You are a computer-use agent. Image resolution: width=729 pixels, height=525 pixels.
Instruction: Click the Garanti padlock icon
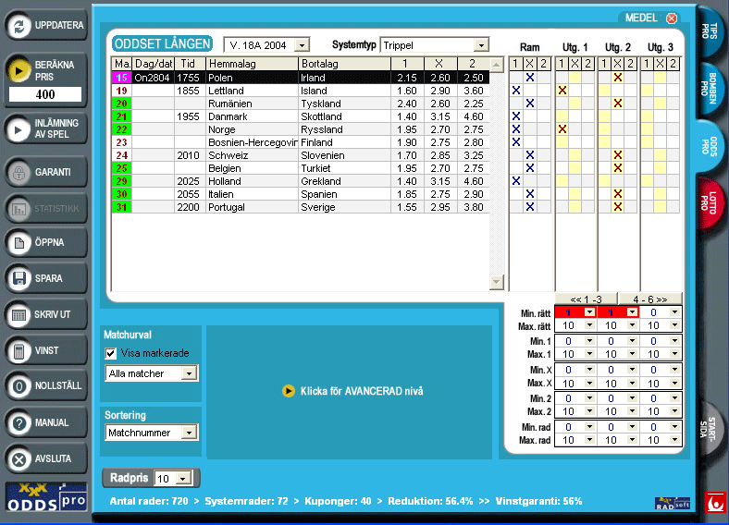pyautogui.click(x=19, y=172)
